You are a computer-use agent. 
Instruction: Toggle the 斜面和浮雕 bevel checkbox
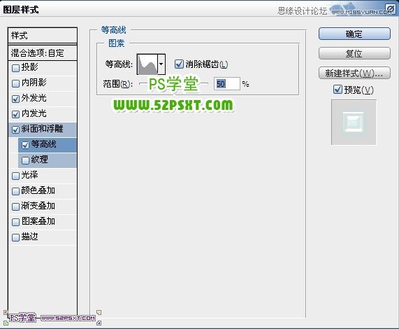pos(15,129)
